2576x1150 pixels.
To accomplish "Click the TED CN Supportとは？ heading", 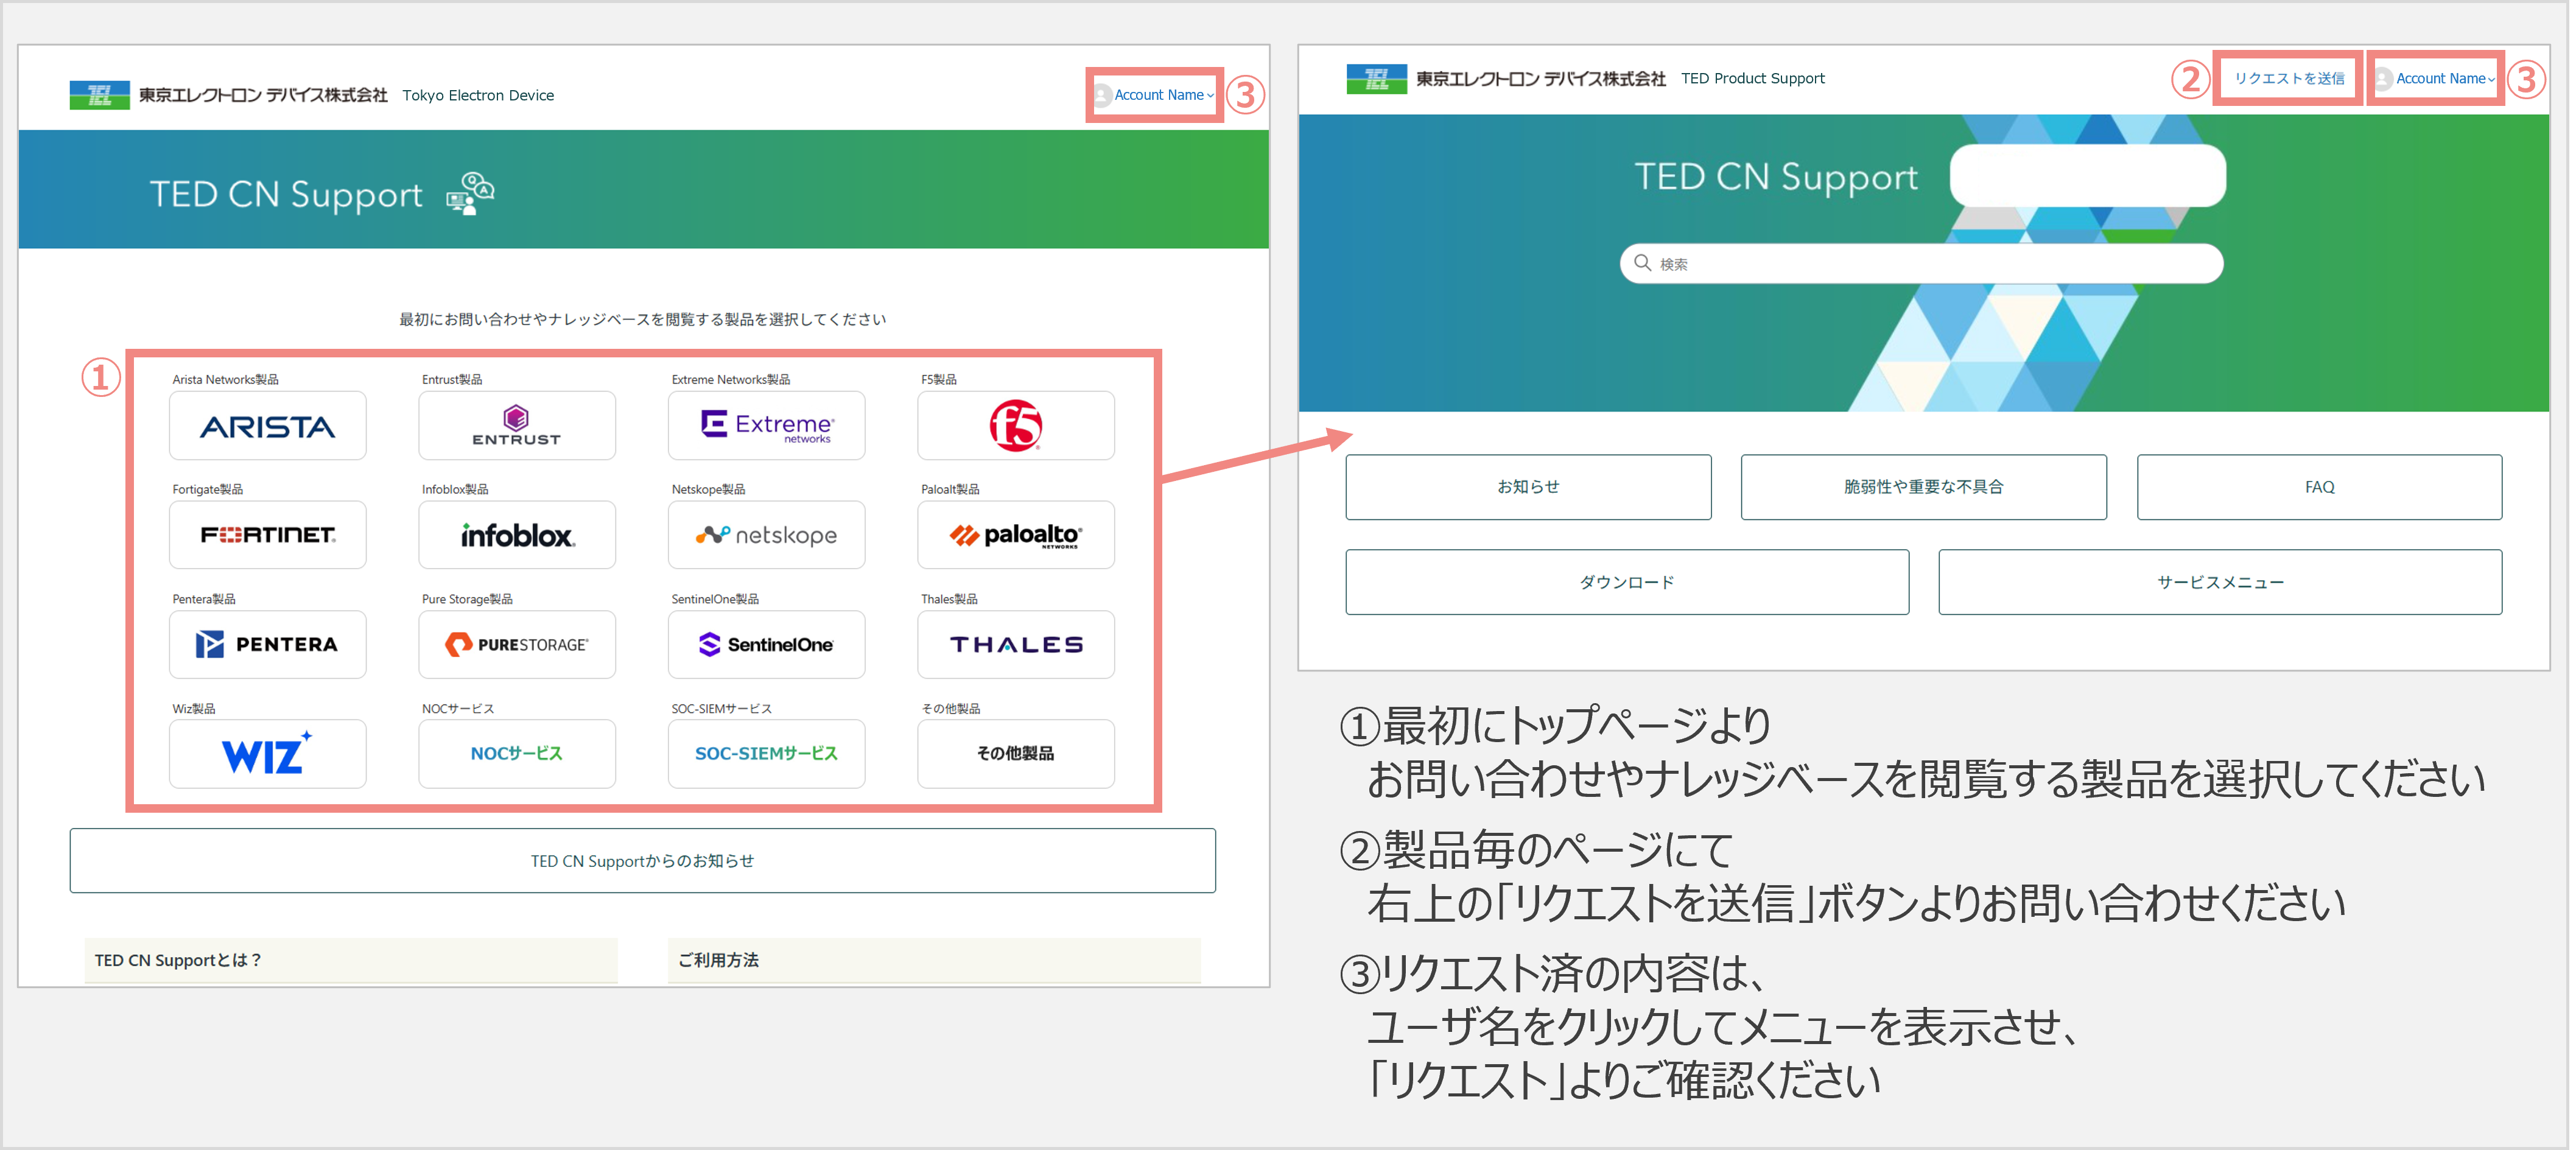I will pyautogui.click(x=178, y=960).
